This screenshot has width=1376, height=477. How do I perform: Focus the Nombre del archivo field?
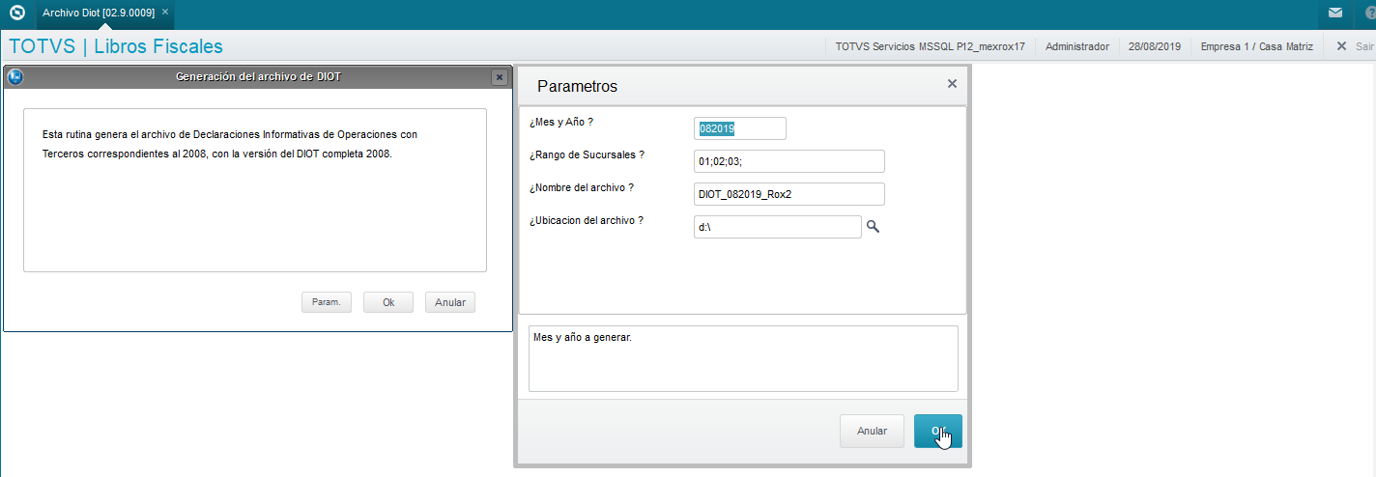789,194
